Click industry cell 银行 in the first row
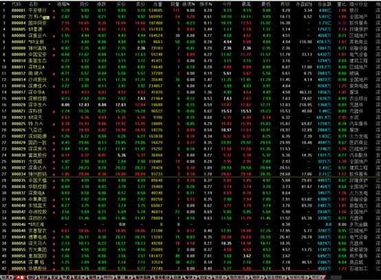Viewport: 381px width, 280px height. (x=354, y=10)
